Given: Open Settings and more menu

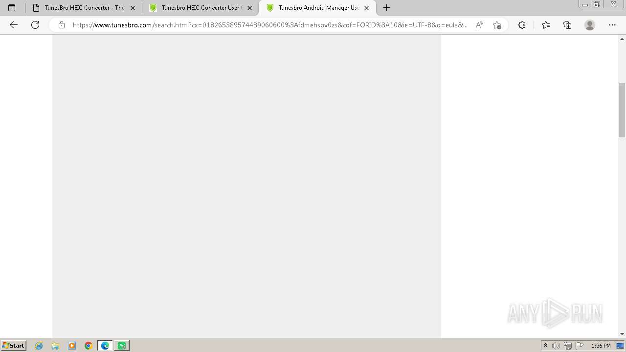Looking at the screenshot, I should [x=612, y=25].
